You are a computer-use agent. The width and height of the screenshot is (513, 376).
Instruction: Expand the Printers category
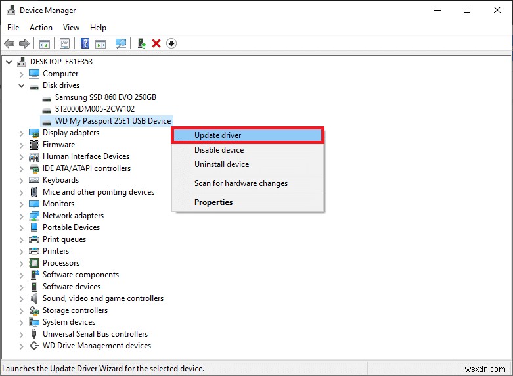point(21,252)
